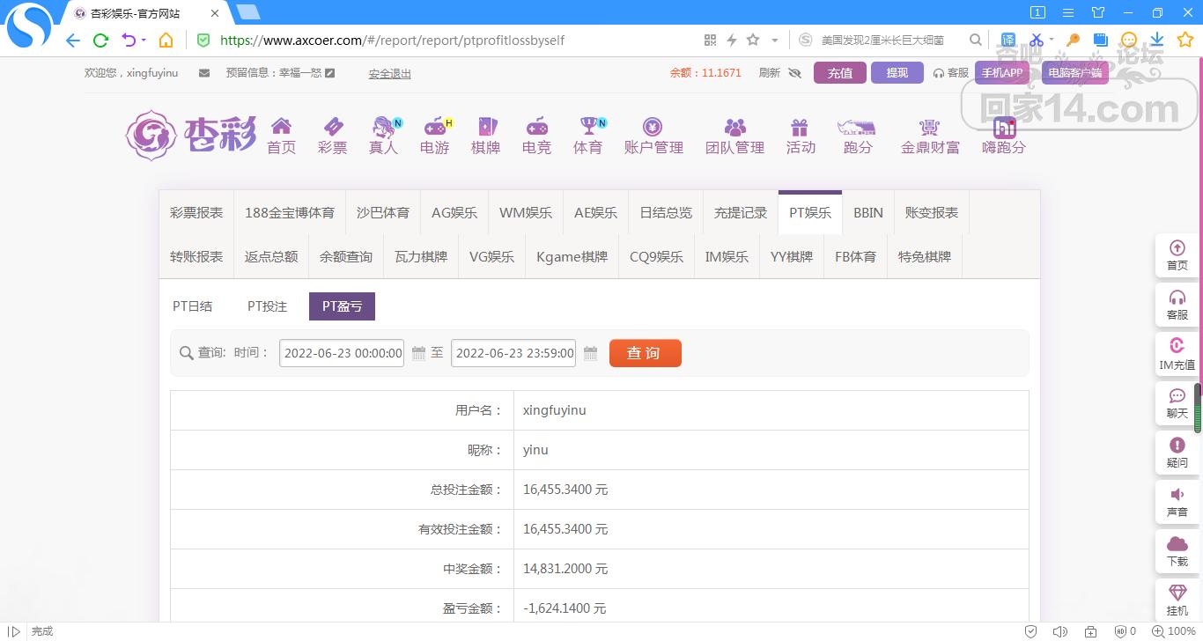Expand the undo history dropdown arrow
This screenshot has height=641, width=1203.
click(x=143, y=41)
